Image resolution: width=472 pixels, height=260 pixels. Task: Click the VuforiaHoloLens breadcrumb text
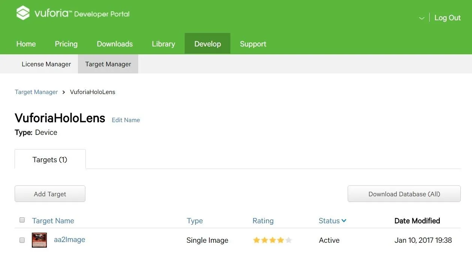pyautogui.click(x=93, y=92)
